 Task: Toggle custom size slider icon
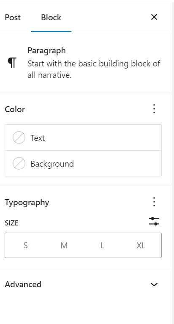(154, 221)
